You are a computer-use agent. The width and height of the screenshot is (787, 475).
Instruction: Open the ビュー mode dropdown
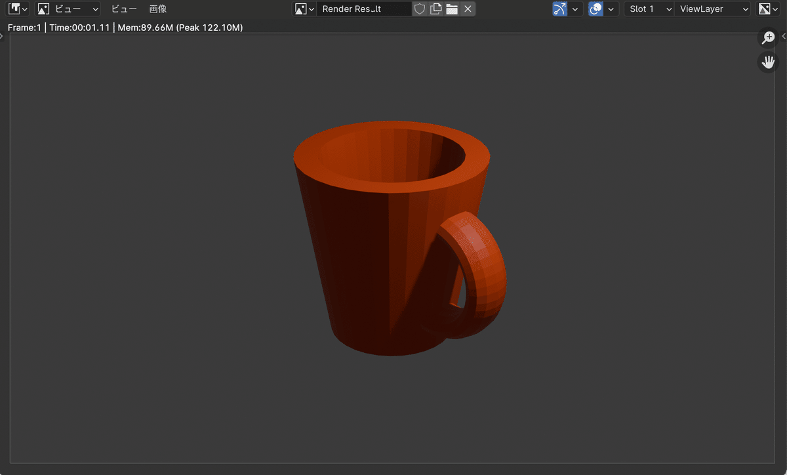pyautogui.click(x=68, y=9)
